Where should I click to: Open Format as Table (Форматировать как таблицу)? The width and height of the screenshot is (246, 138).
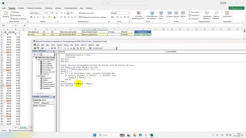[x=152, y=15]
